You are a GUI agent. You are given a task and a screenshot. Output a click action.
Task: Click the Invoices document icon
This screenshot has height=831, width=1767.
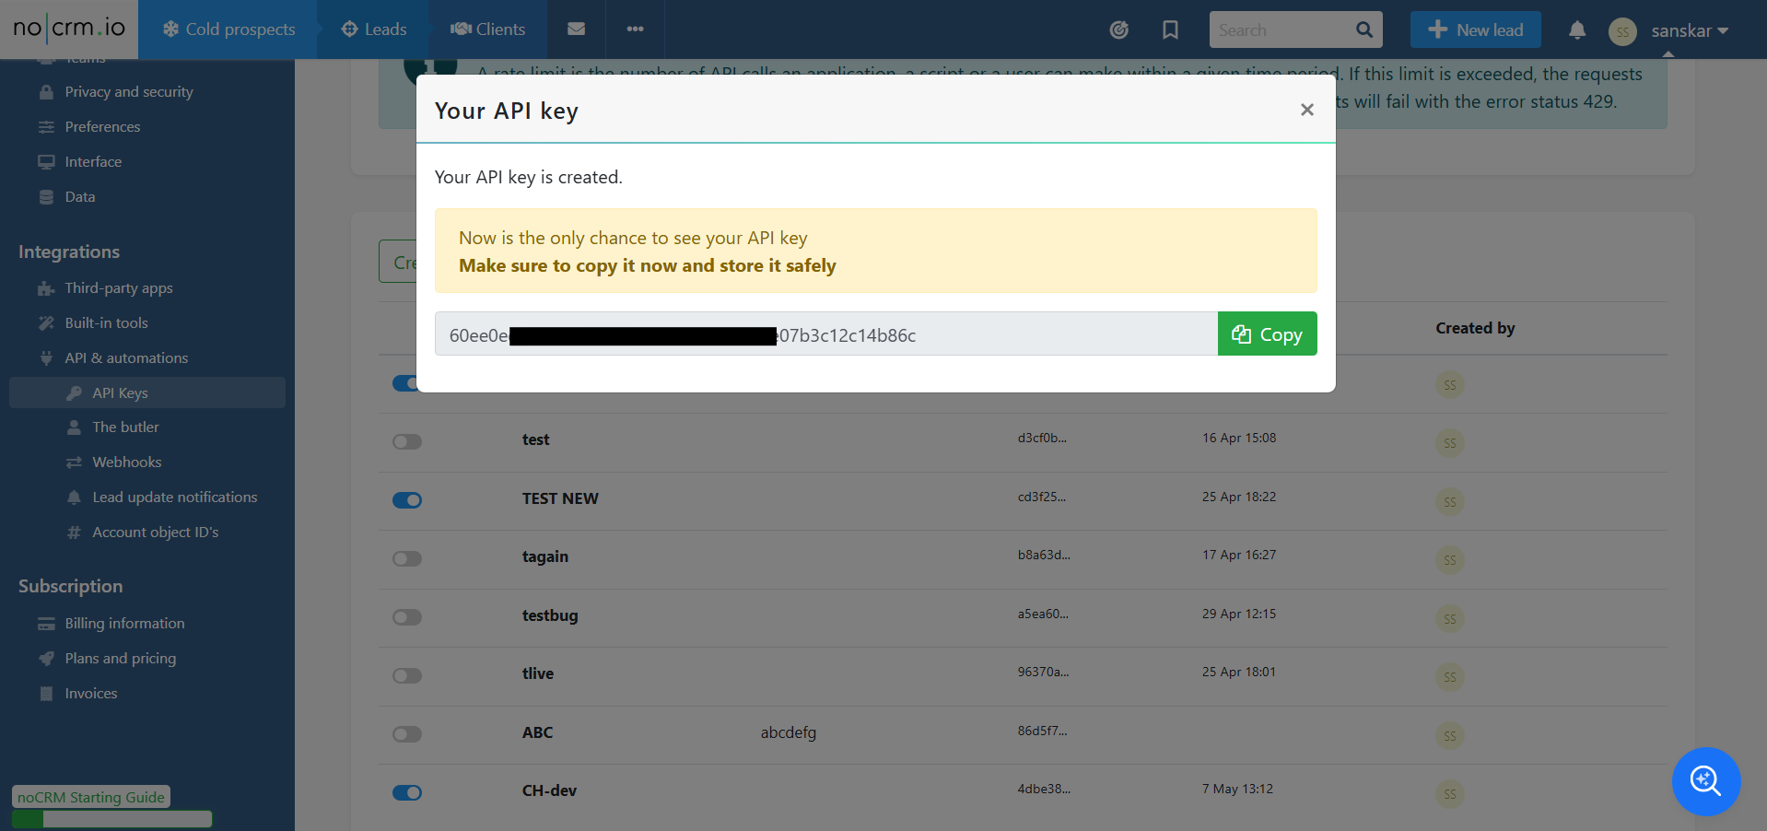pos(46,694)
